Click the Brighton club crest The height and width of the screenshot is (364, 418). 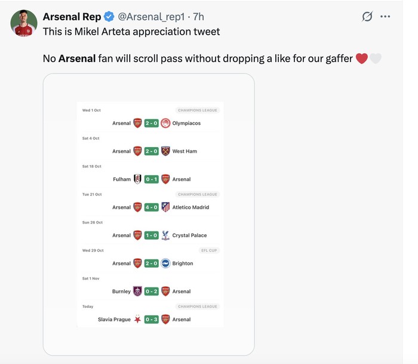tap(165, 264)
